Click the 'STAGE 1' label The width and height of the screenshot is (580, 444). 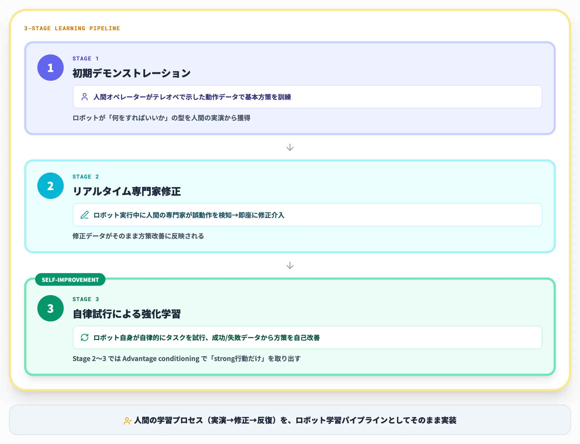click(85, 59)
